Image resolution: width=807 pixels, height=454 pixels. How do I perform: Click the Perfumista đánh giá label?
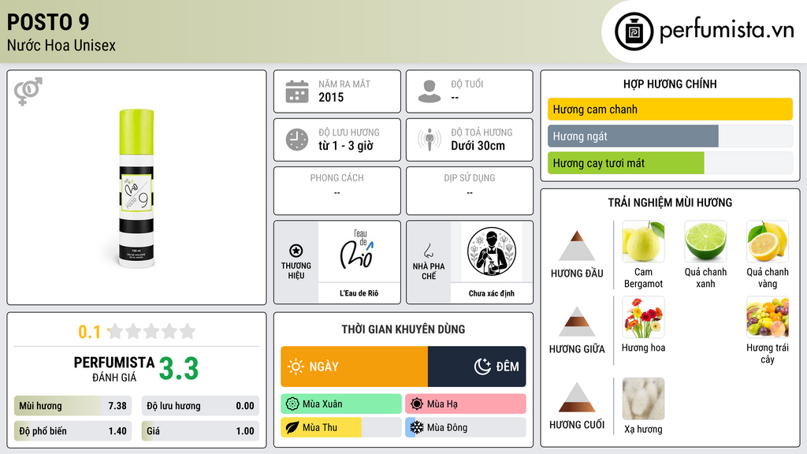(114, 369)
